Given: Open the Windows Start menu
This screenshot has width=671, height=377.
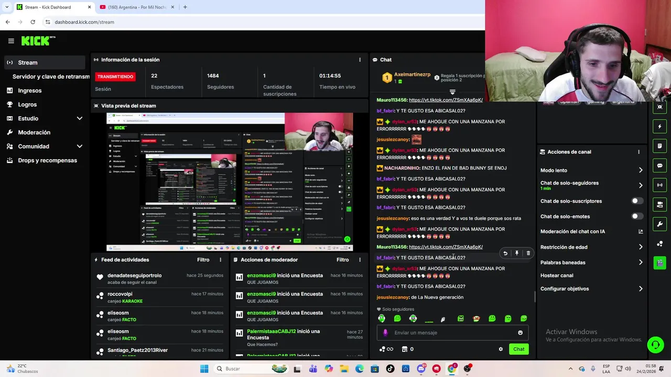Looking at the screenshot, I should click(x=204, y=369).
